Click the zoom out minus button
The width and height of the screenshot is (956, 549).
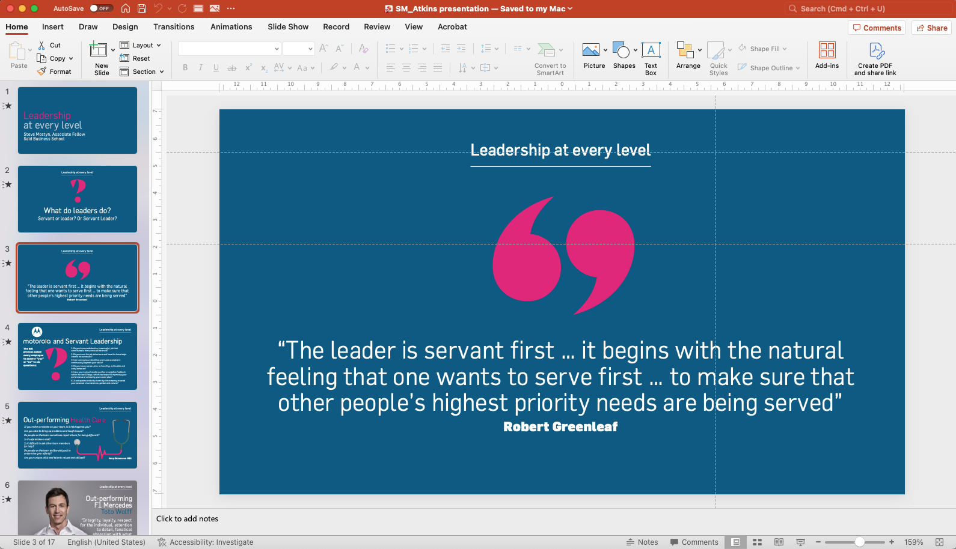tap(818, 542)
